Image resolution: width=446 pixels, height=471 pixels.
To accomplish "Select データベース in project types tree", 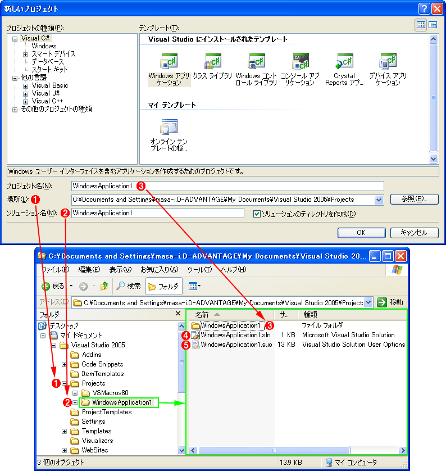I will click(x=48, y=62).
